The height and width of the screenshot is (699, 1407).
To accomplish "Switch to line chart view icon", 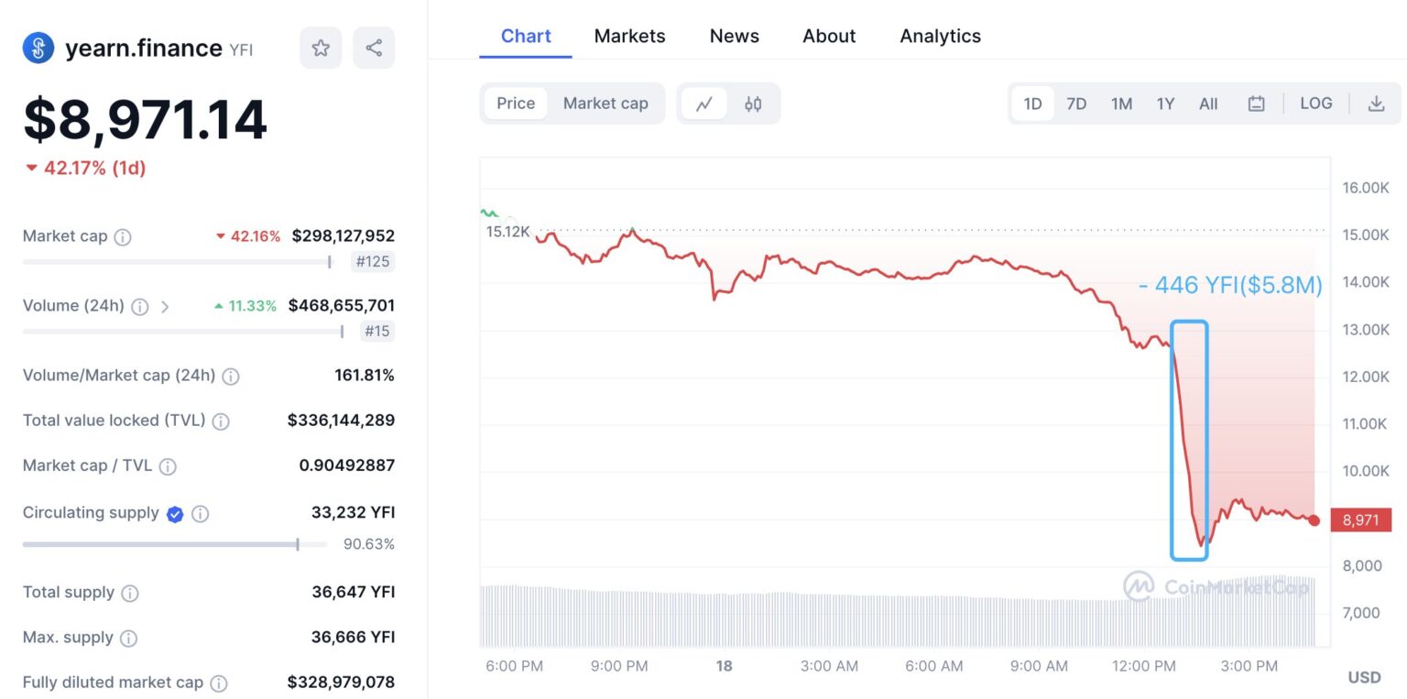I will [704, 104].
